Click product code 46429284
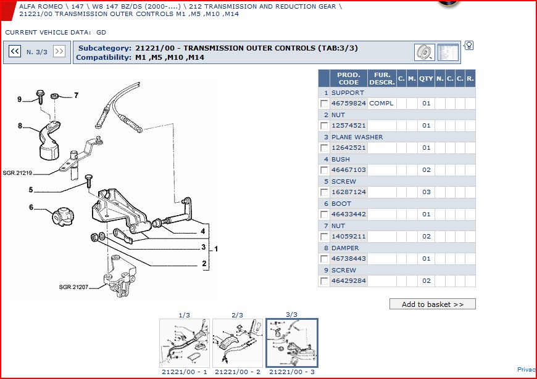 pos(349,281)
